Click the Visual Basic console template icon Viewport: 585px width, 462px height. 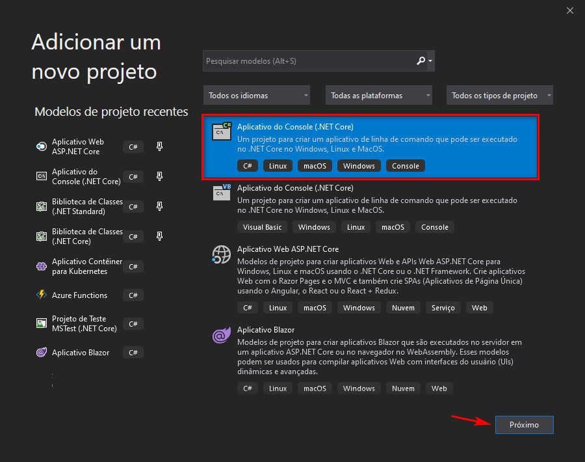point(221,192)
